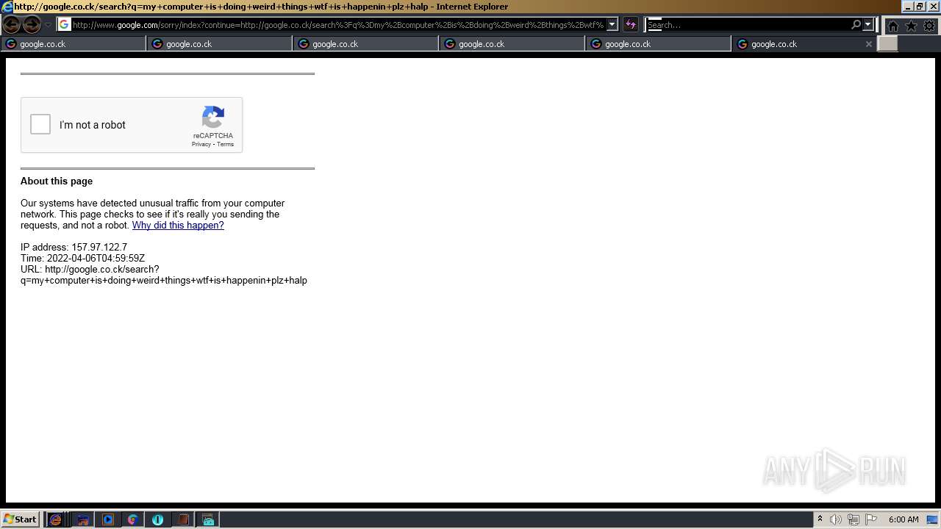Tick the I'm not a robot checkbox
Viewport: 941px width, 529px height.
(40, 124)
